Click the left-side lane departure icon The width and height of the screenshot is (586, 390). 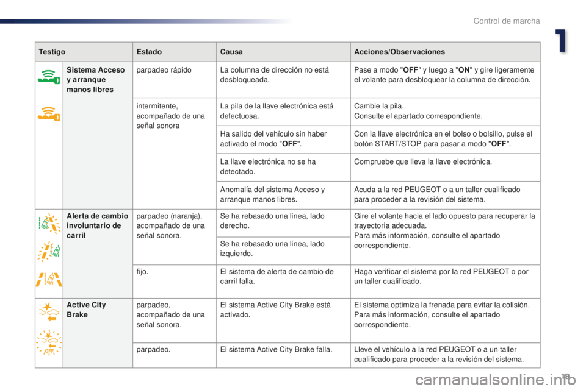49,251
